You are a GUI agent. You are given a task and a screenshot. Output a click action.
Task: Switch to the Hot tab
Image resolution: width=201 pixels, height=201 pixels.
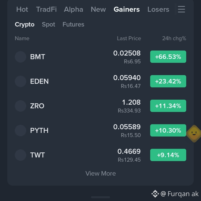22,9
